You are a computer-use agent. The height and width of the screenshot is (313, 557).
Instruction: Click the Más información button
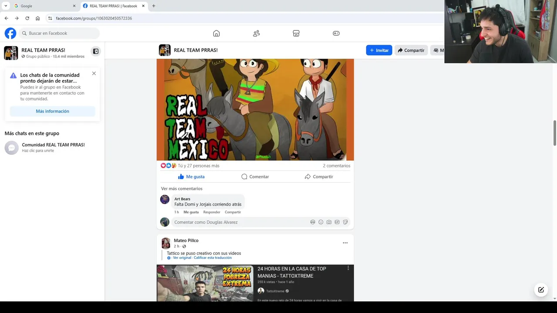(52, 111)
